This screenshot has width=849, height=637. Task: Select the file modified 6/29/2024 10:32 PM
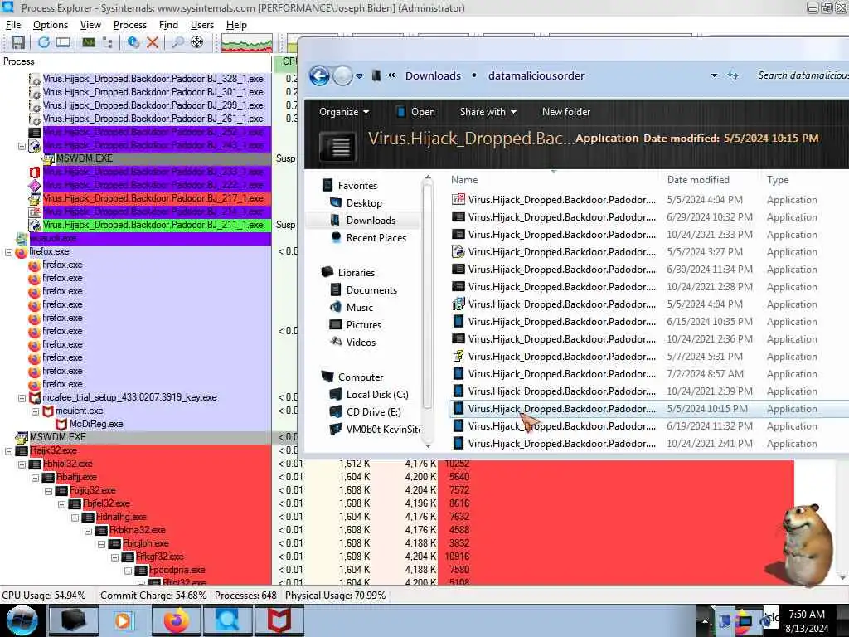coord(648,217)
